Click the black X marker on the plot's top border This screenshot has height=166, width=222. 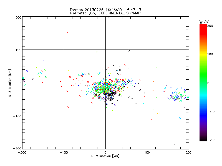[109, 17]
